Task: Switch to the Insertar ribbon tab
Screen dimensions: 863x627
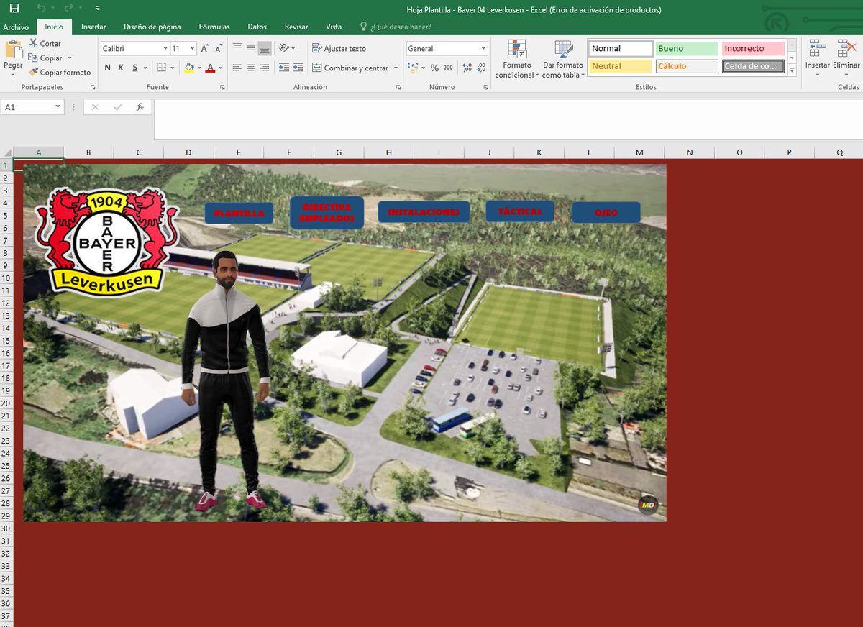Action: [x=93, y=27]
